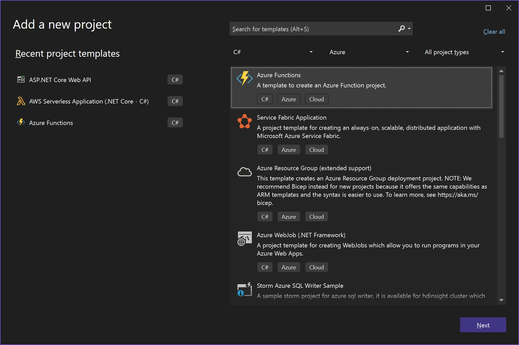This screenshot has width=519, height=345.
Task: Click the scroll down arrow of template list
Action: pyautogui.click(x=501, y=300)
